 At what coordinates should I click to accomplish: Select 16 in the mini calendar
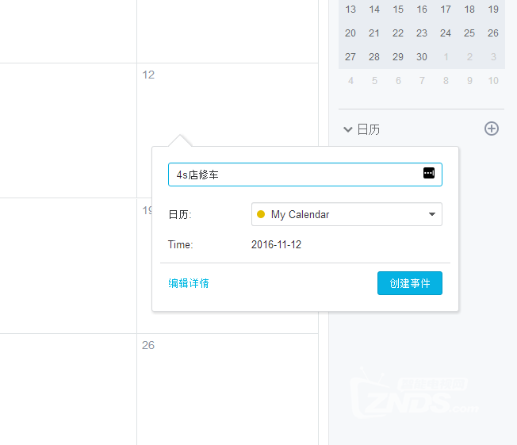coord(422,10)
